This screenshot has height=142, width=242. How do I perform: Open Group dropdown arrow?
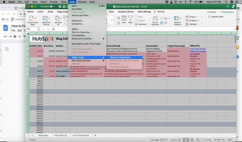click(196, 17)
